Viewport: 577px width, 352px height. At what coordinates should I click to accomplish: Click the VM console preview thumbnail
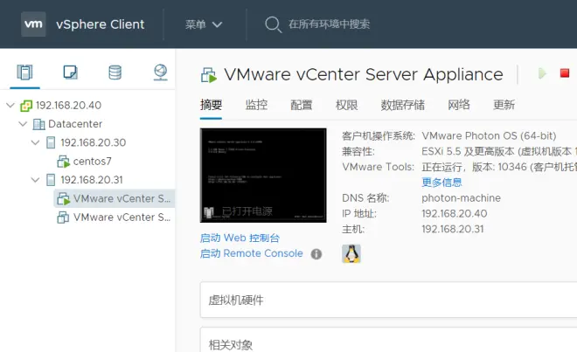click(263, 175)
